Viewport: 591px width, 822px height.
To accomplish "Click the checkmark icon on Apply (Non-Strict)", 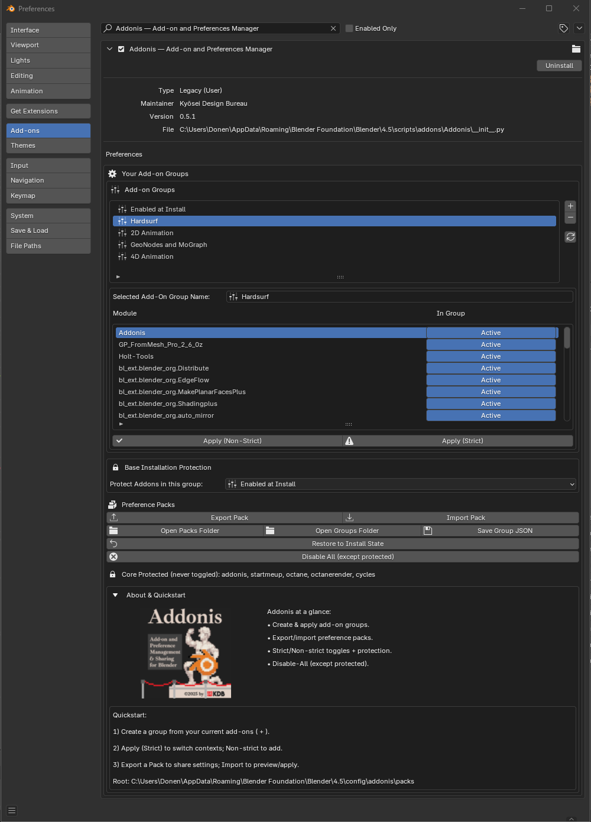I will (x=119, y=441).
